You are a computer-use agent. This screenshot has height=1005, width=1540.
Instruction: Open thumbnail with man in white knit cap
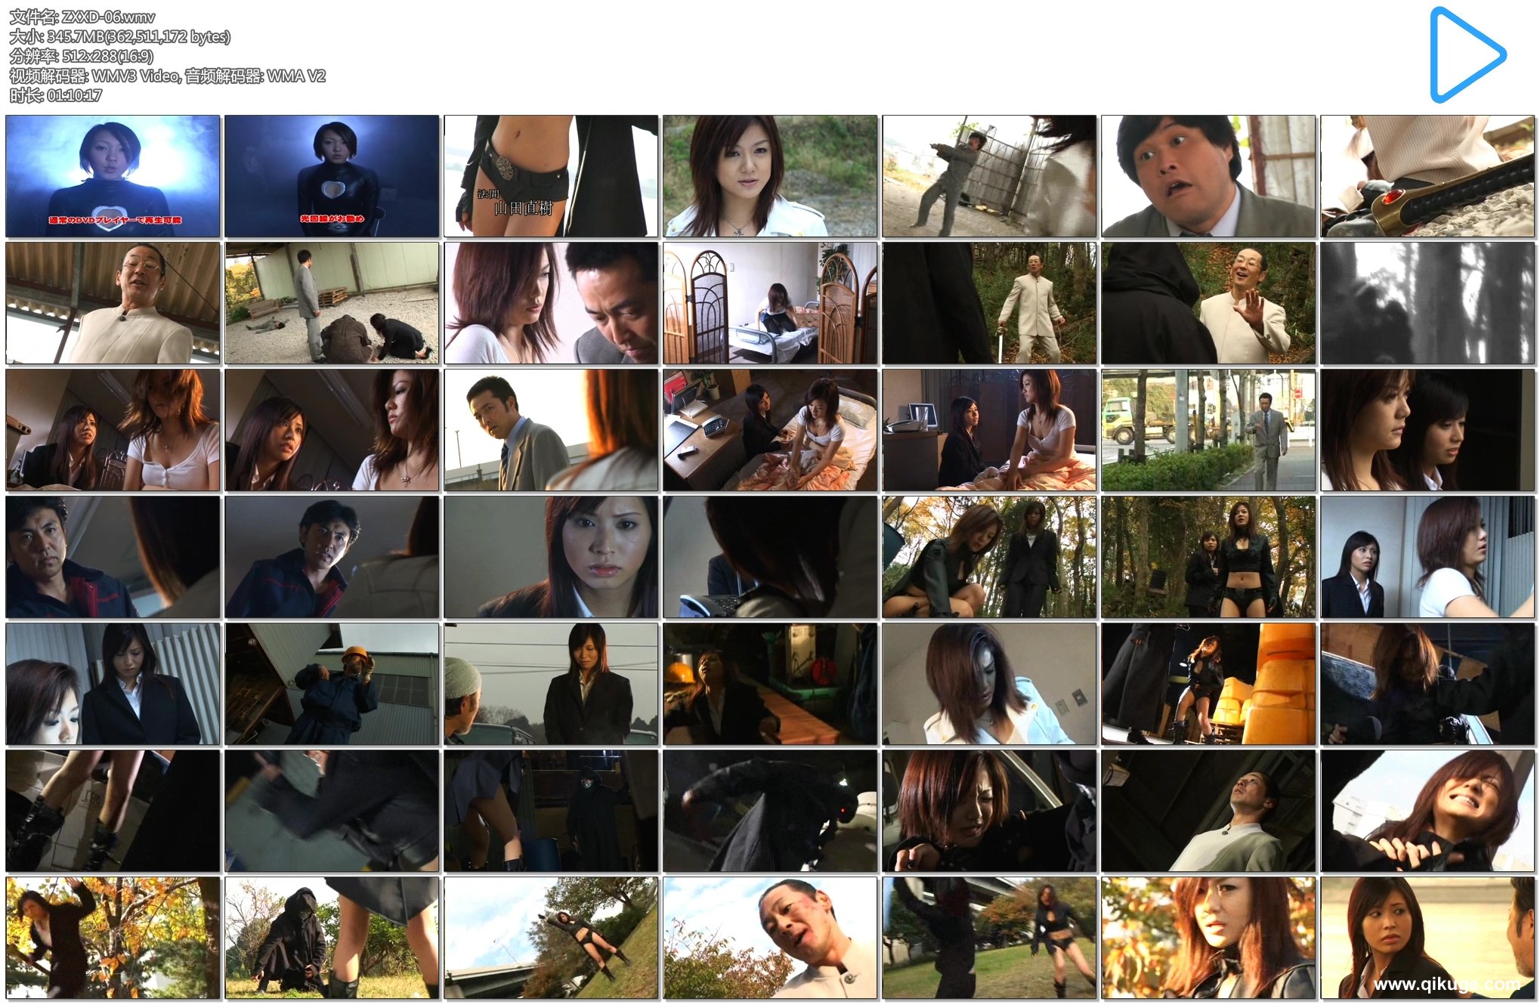click(551, 684)
